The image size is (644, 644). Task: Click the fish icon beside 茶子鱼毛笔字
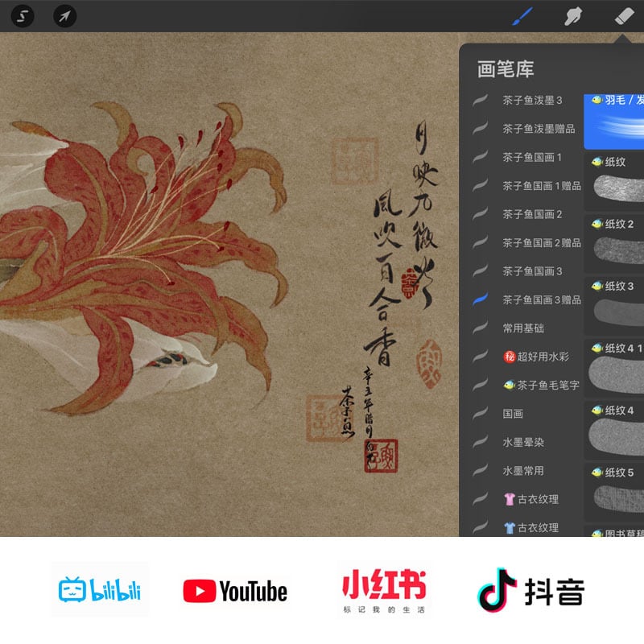click(x=510, y=386)
